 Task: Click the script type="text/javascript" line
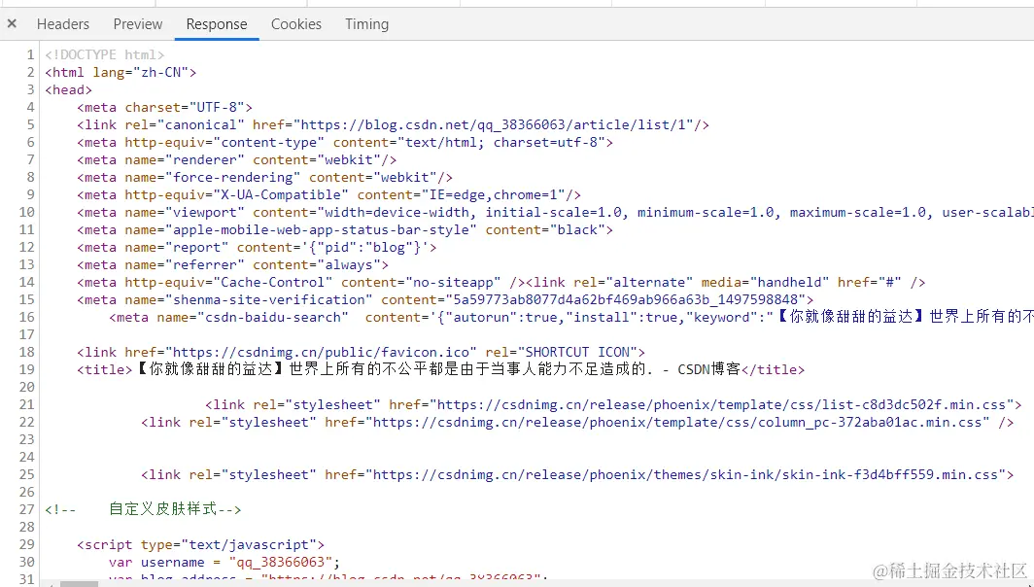click(200, 545)
